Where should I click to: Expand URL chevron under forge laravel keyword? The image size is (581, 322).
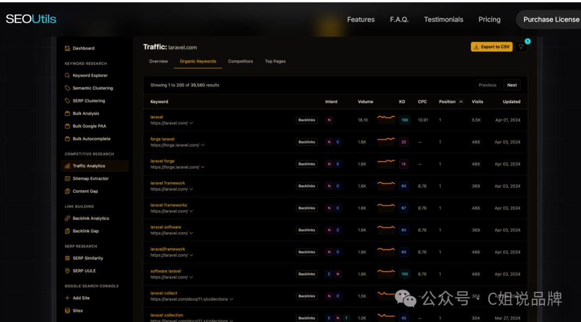[x=203, y=145]
